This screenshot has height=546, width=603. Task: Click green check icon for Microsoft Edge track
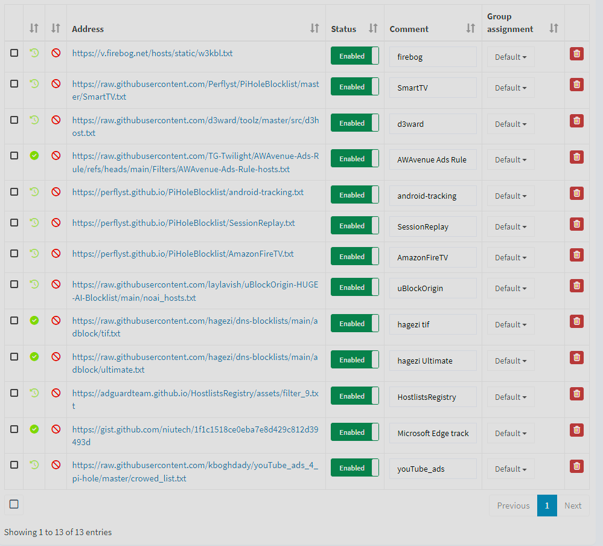pyautogui.click(x=34, y=429)
